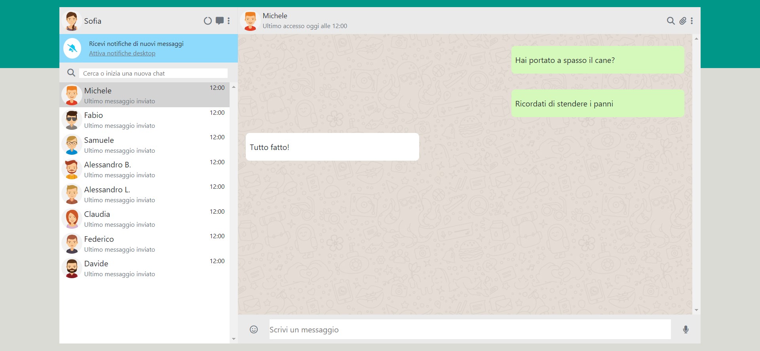
Task: Click Michele's avatar in the chat header
Action: 250,21
